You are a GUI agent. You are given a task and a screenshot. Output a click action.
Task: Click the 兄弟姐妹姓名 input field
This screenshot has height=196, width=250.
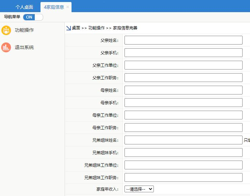pyautogui.click(x=183, y=140)
